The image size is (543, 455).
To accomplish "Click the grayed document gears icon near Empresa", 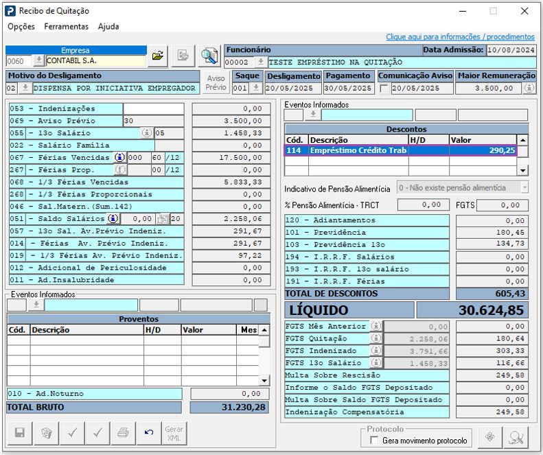I will 183,56.
